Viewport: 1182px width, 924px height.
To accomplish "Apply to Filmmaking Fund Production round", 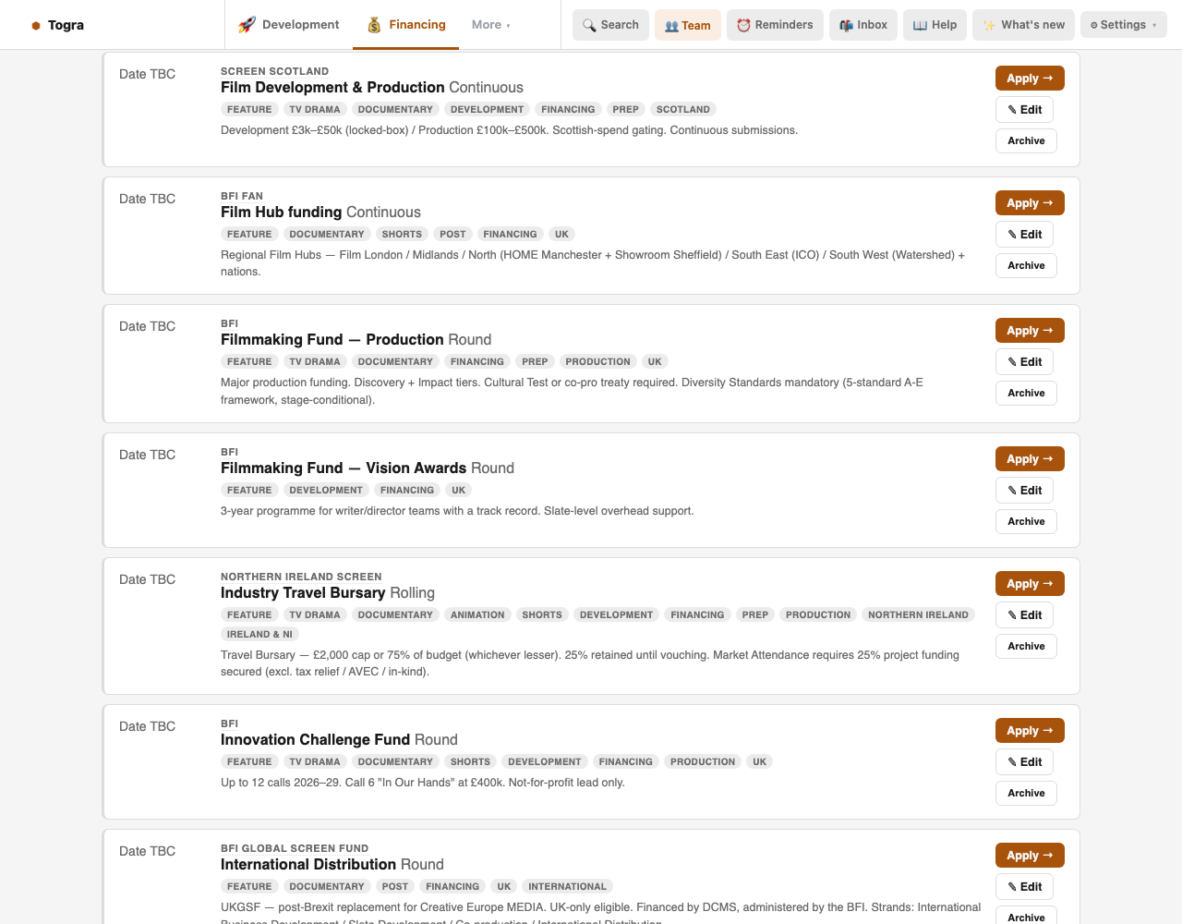I will pos(1030,331).
